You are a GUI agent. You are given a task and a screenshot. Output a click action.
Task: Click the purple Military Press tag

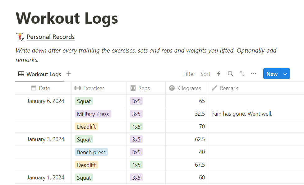[93, 114]
